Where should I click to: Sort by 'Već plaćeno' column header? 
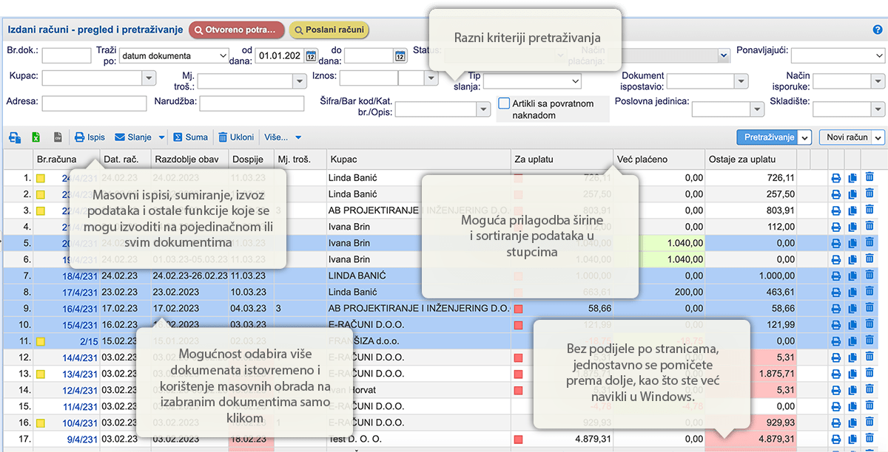tap(659, 160)
